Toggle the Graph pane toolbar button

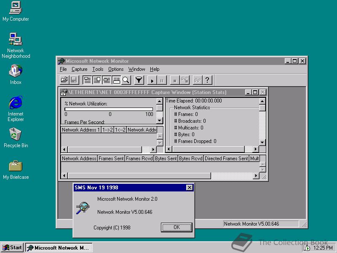pyautogui.click(x=87, y=80)
